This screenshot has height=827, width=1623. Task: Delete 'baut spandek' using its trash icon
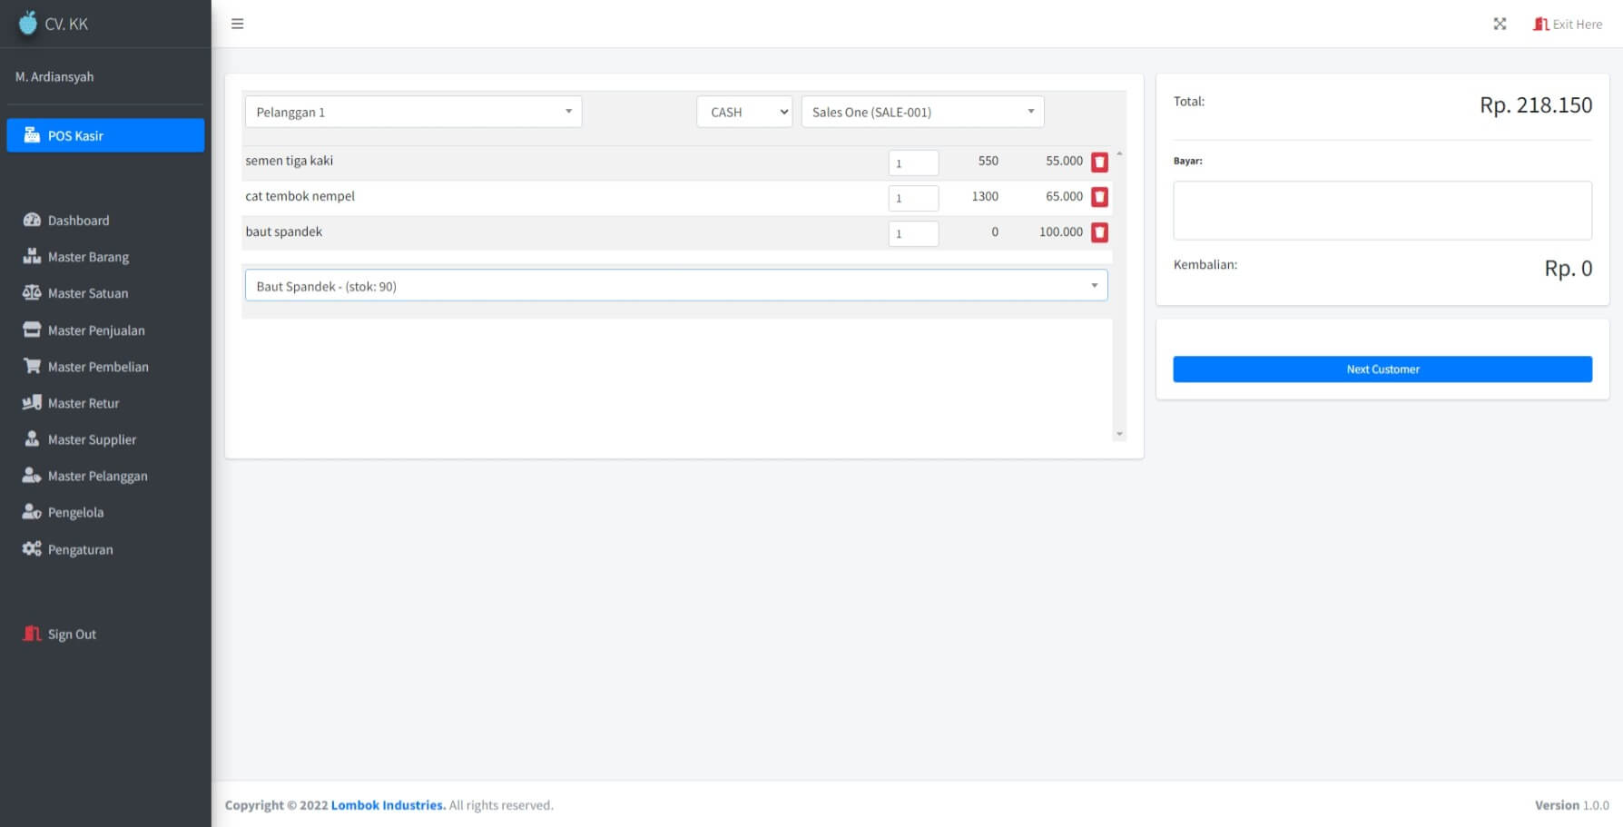point(1099,232)
